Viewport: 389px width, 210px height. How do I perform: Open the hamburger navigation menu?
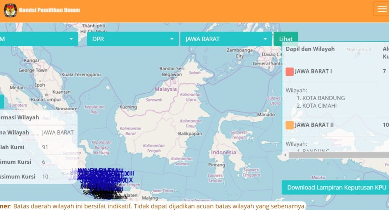coord(381,9)
